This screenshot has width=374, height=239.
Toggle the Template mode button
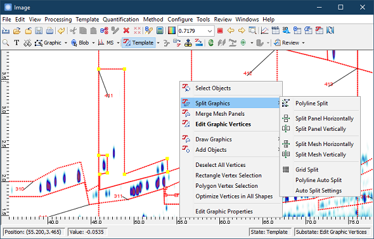(x=138, y=43)
